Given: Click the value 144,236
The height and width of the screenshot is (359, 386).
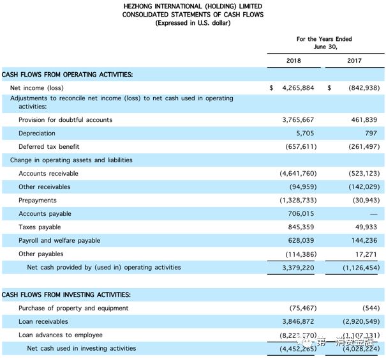Looking at the screenshot, I should click(x=364, y=240).
